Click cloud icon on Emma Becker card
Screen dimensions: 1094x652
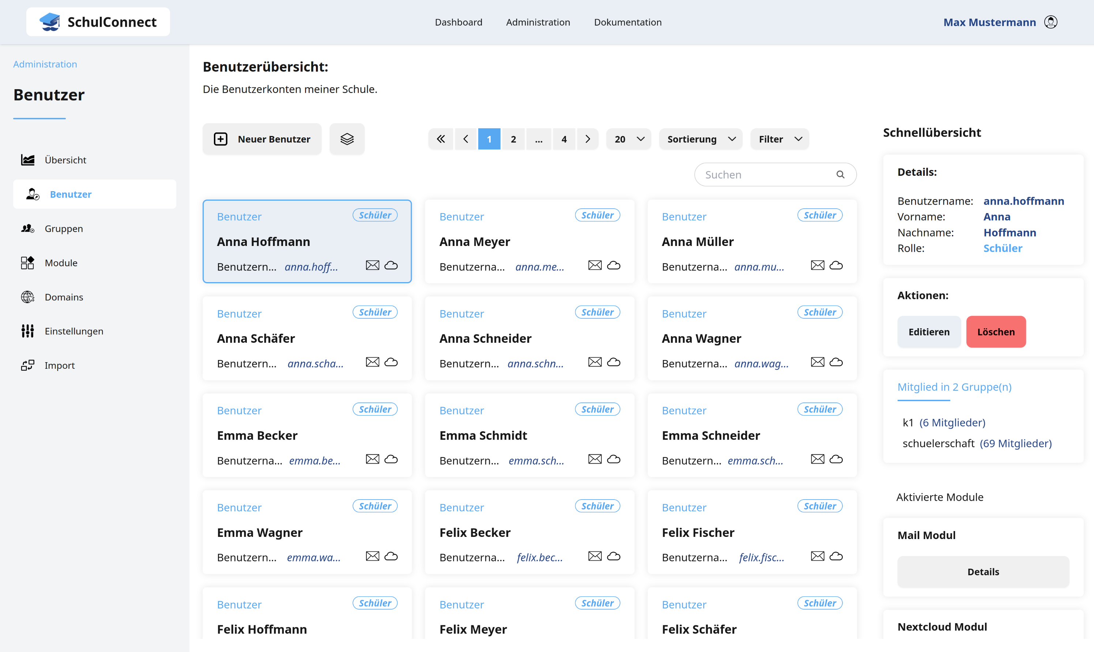pos(391,459)
